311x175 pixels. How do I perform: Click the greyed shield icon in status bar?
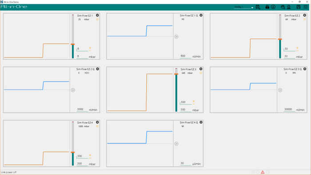pyautogui.click(x=253, y=172)
